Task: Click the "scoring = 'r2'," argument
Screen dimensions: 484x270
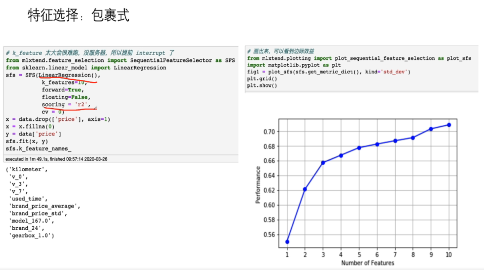Action: [66, 104]
